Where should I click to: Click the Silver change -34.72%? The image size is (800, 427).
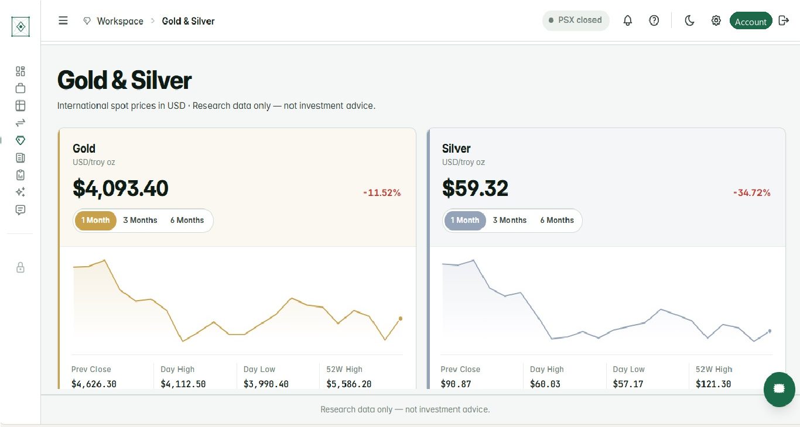[x=751, y=192]
